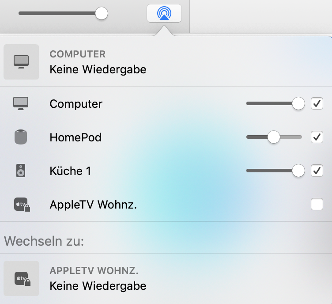Click the COMPUTER Keine Wiedergabe header
Screen dimensions: 332x304
tap(98, 62)
